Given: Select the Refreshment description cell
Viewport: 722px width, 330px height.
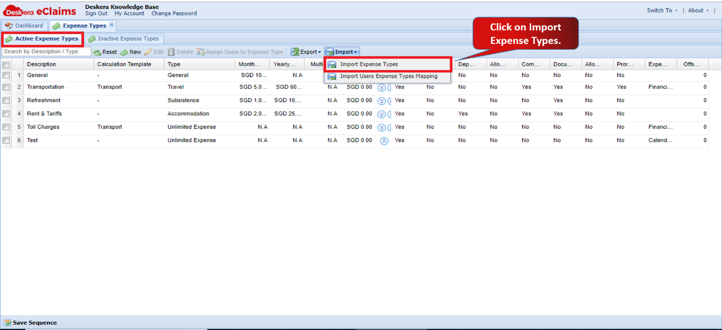Looking at the screenshot, I should click(x=59, y=100).
